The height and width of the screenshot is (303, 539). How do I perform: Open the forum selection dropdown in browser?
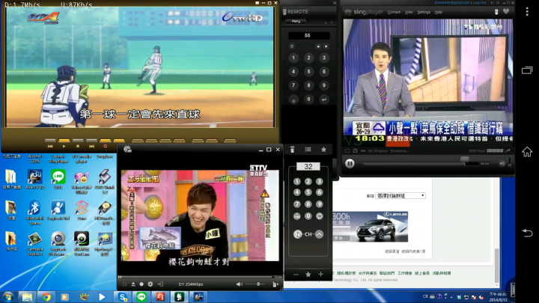[x=401, y=195]
